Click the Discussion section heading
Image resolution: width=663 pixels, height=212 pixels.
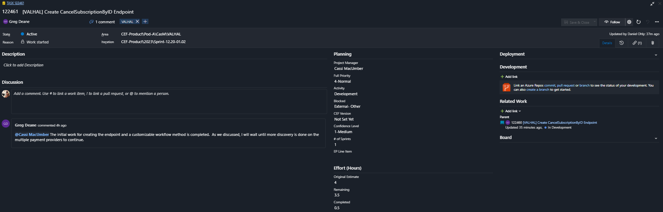(x=13, y=82)
